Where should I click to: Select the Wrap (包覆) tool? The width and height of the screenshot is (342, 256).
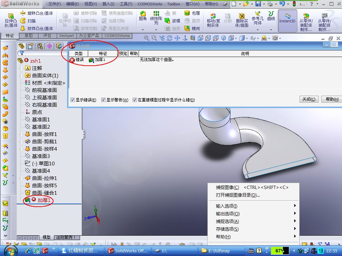click(x=192, y=13)
